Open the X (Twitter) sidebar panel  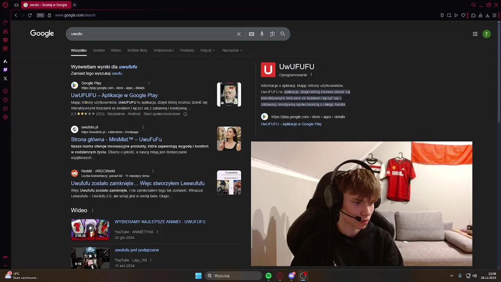pyautogui.click(x=5, y=78)
